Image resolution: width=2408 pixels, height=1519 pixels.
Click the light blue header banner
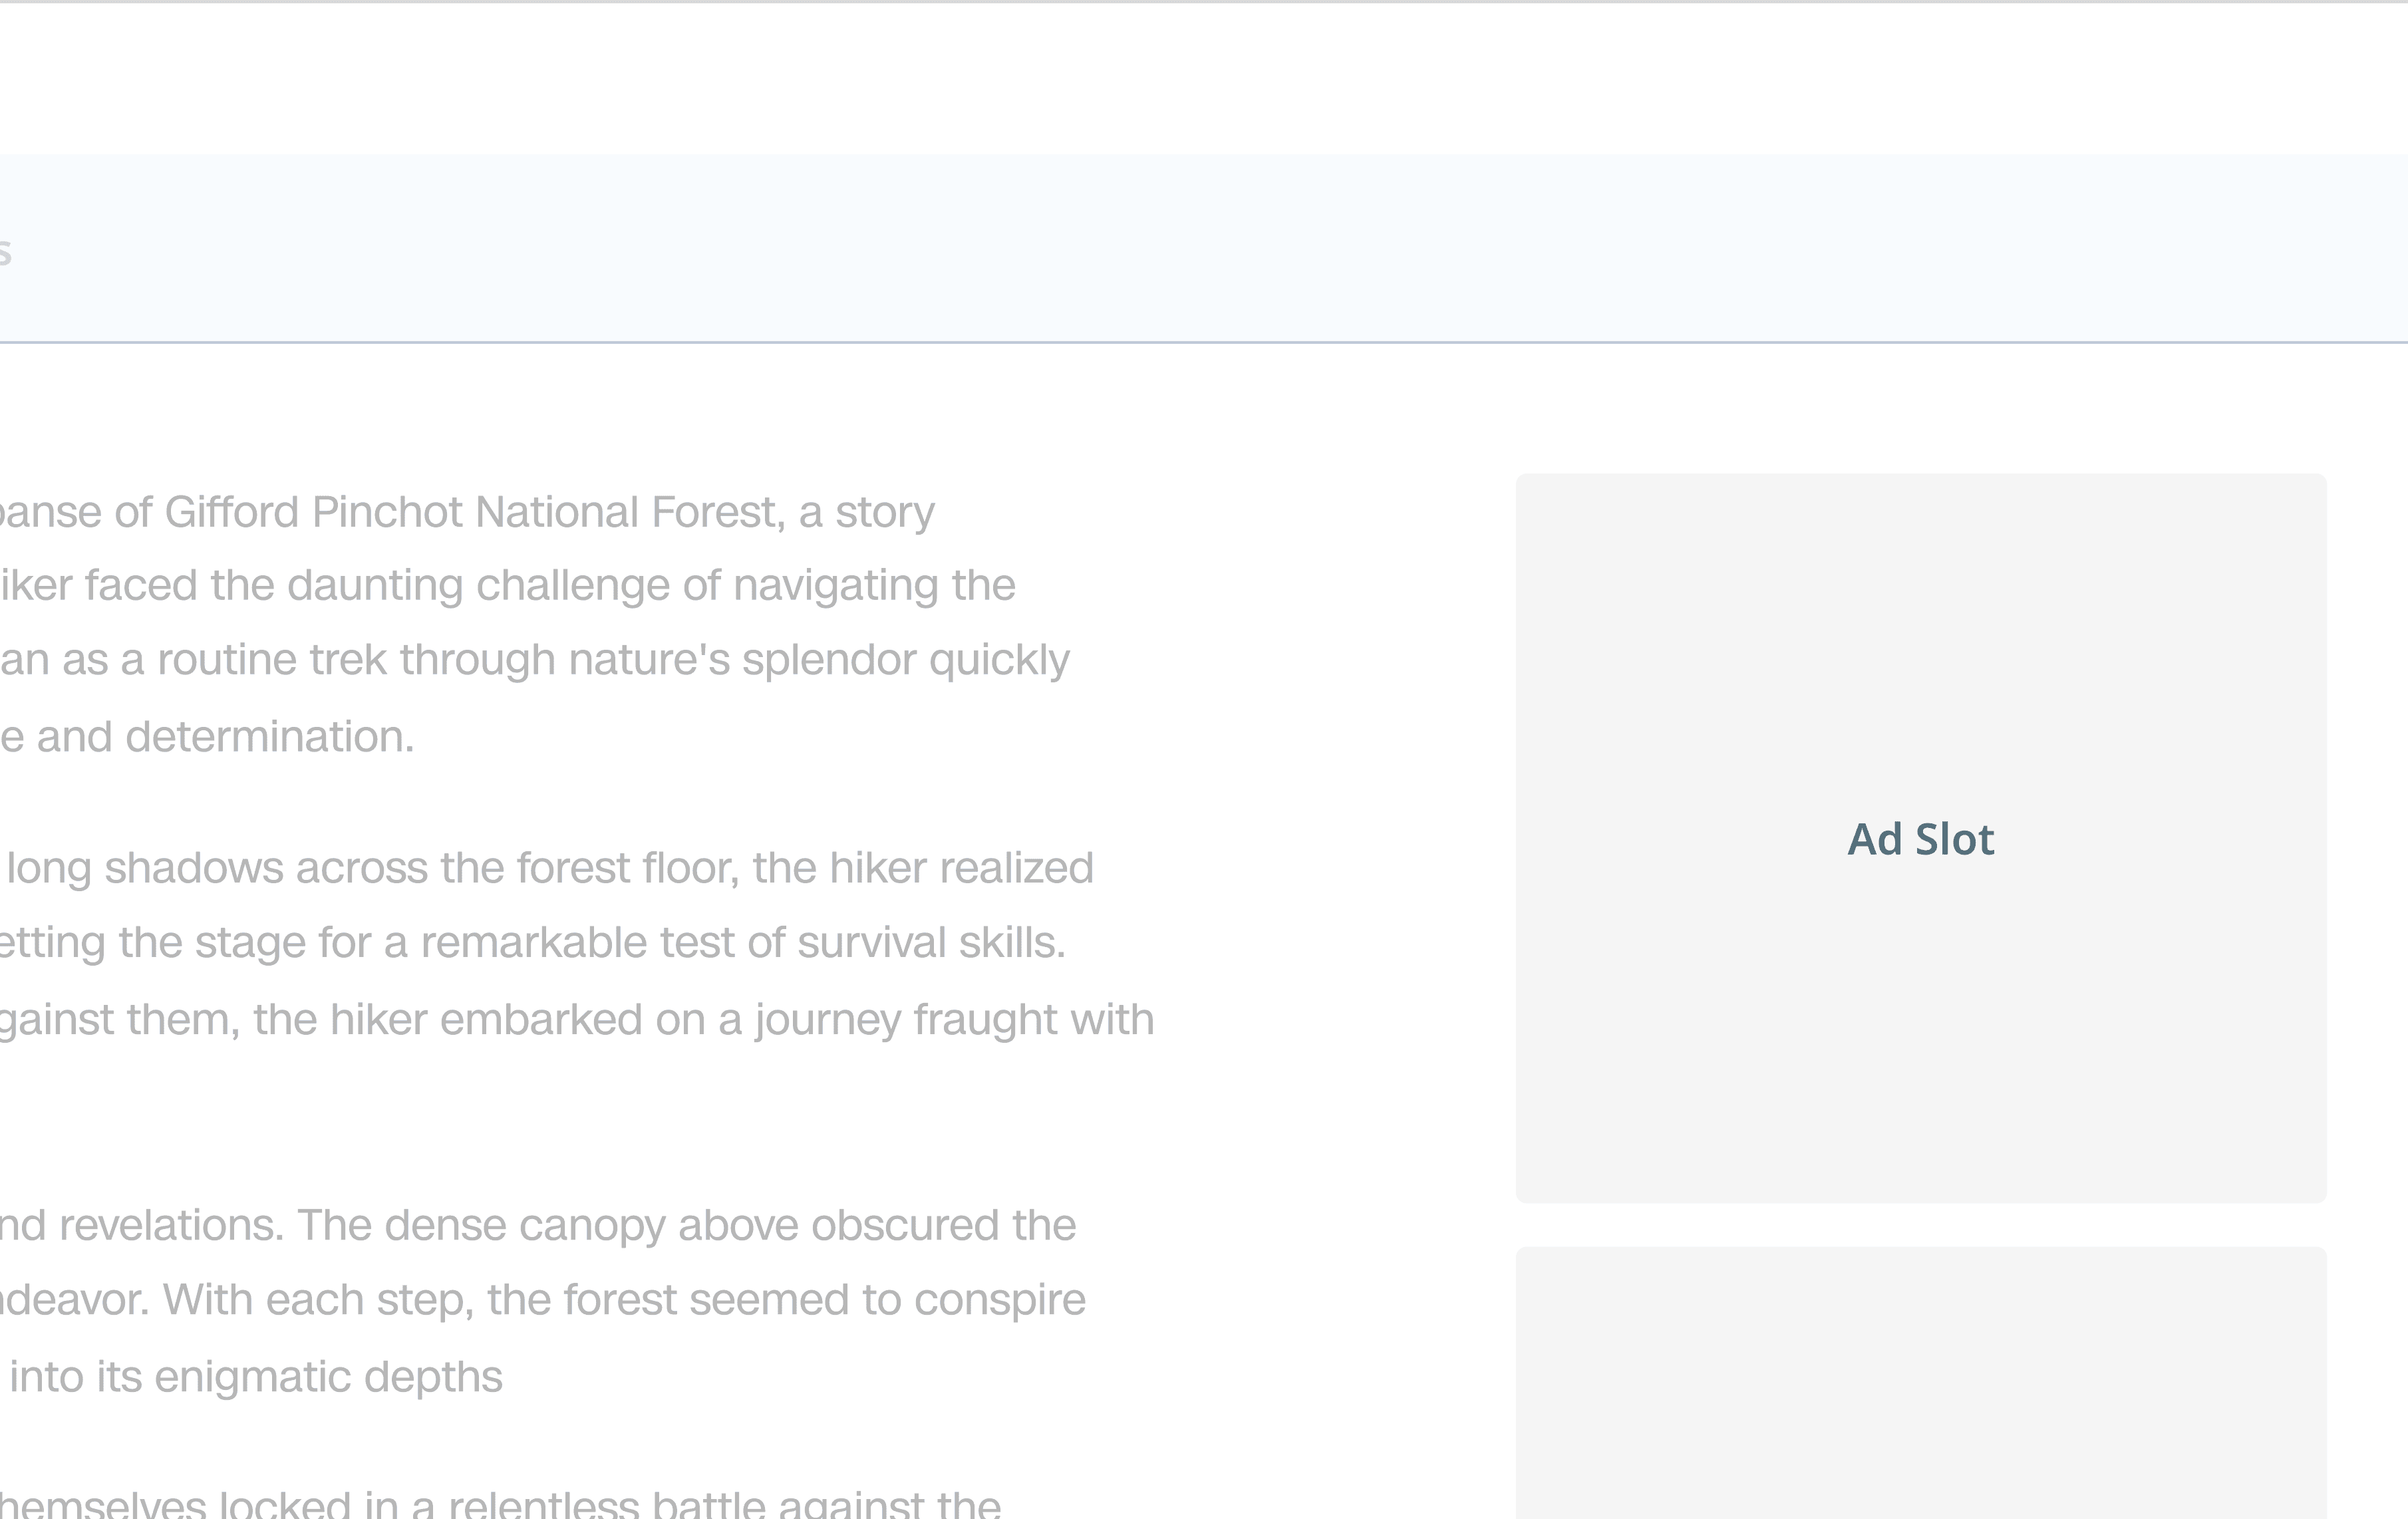pyautogui.click(x=1200, y=248)
